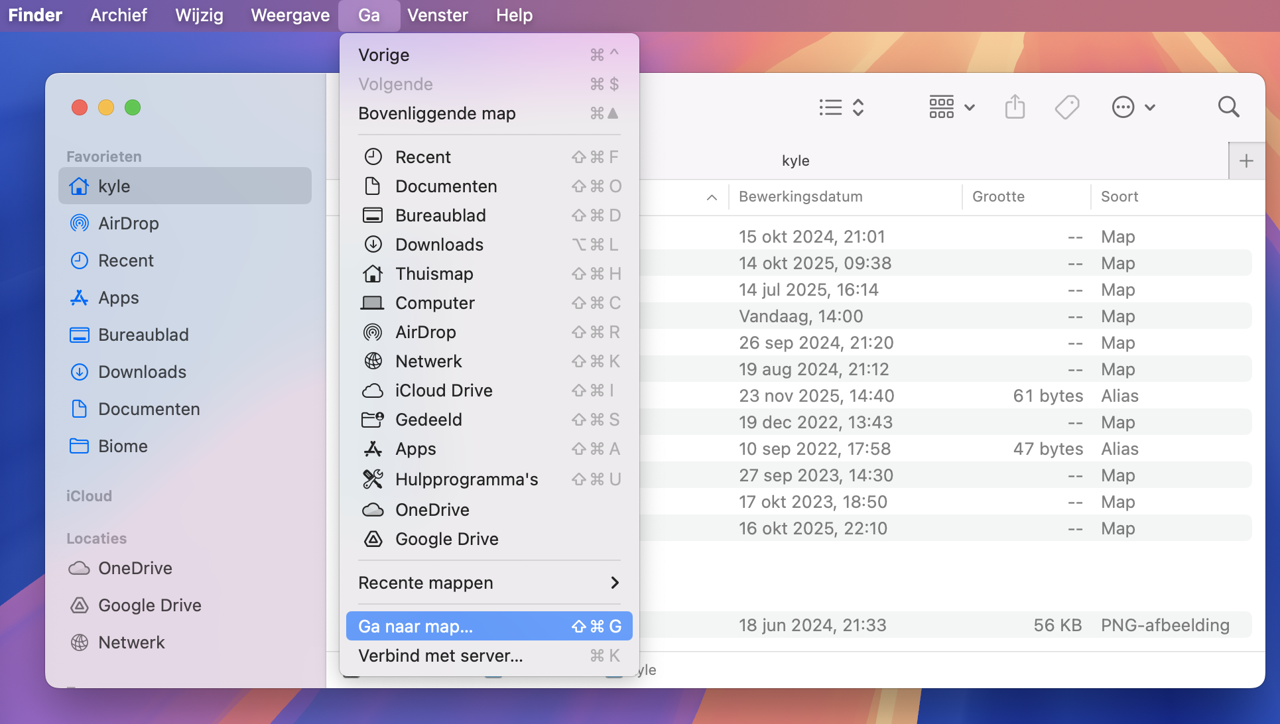Click the add new tab plus button
1280x724 pixels.
click(x=1246, y=161)
